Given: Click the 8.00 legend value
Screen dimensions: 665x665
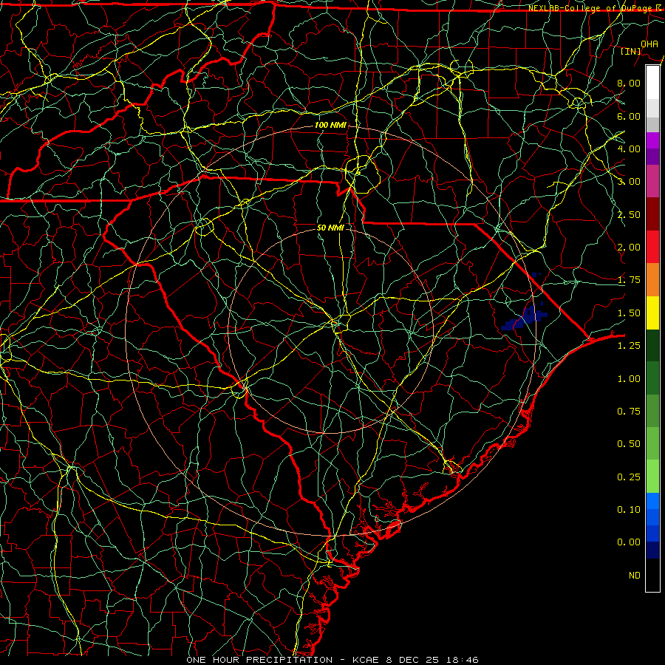Looking at the screenshot, I should coord(629,83).
